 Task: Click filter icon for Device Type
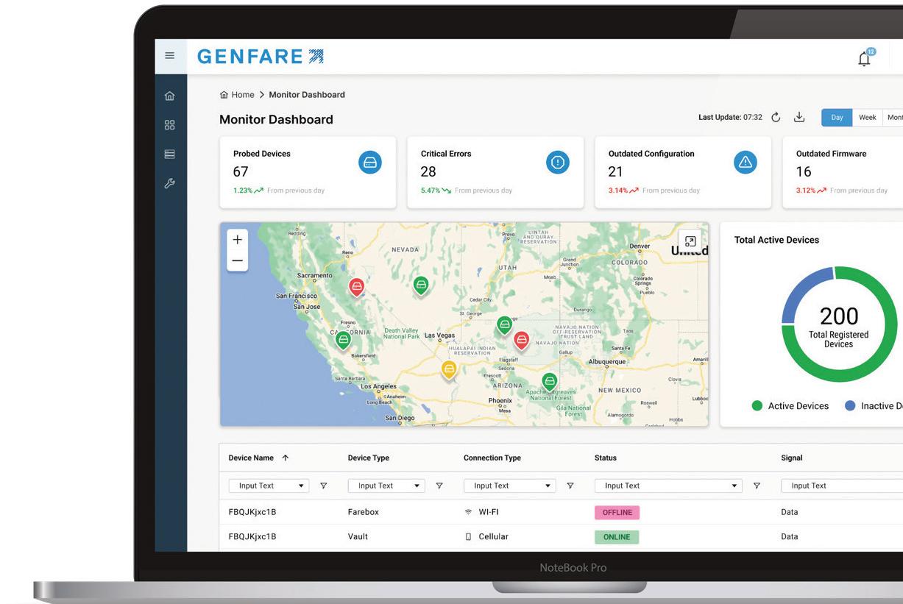tap(439, 486)
